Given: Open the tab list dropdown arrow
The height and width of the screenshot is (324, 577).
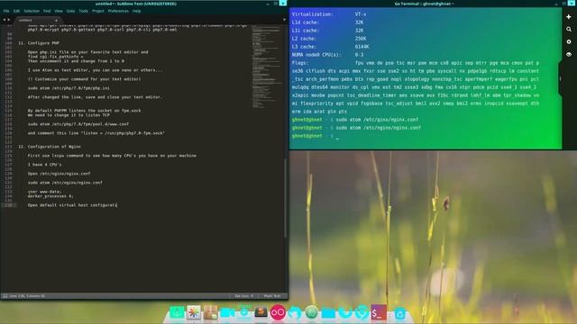Looking at the screenshot, I should tap(284, 20).
